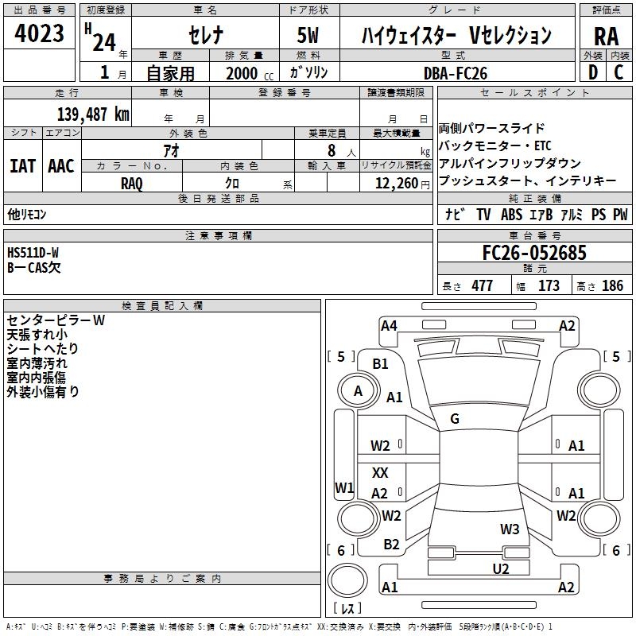
Task: Click the TV equipment label
Action: (483, 214)
